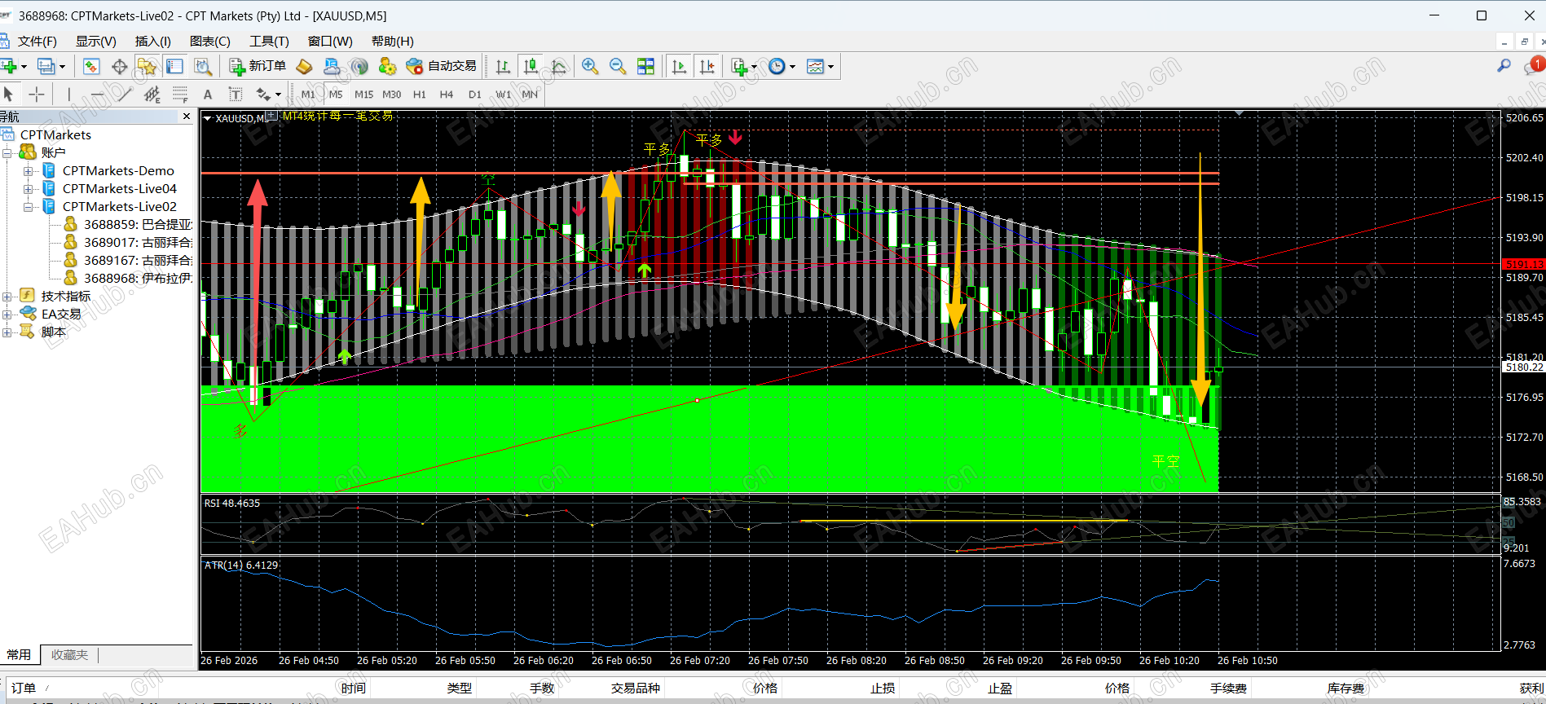Draw a trendline
Image resolution: width=1546 pixels, height=704 pixels.
pyautogui.click(x=124, y=94)
